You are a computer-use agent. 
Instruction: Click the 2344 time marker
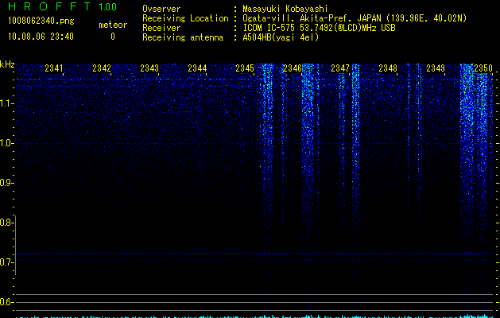tap(197, 68)
